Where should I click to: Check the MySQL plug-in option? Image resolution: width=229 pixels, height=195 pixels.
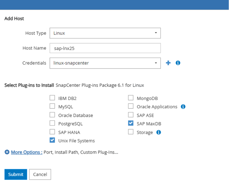tap(52, 106)
